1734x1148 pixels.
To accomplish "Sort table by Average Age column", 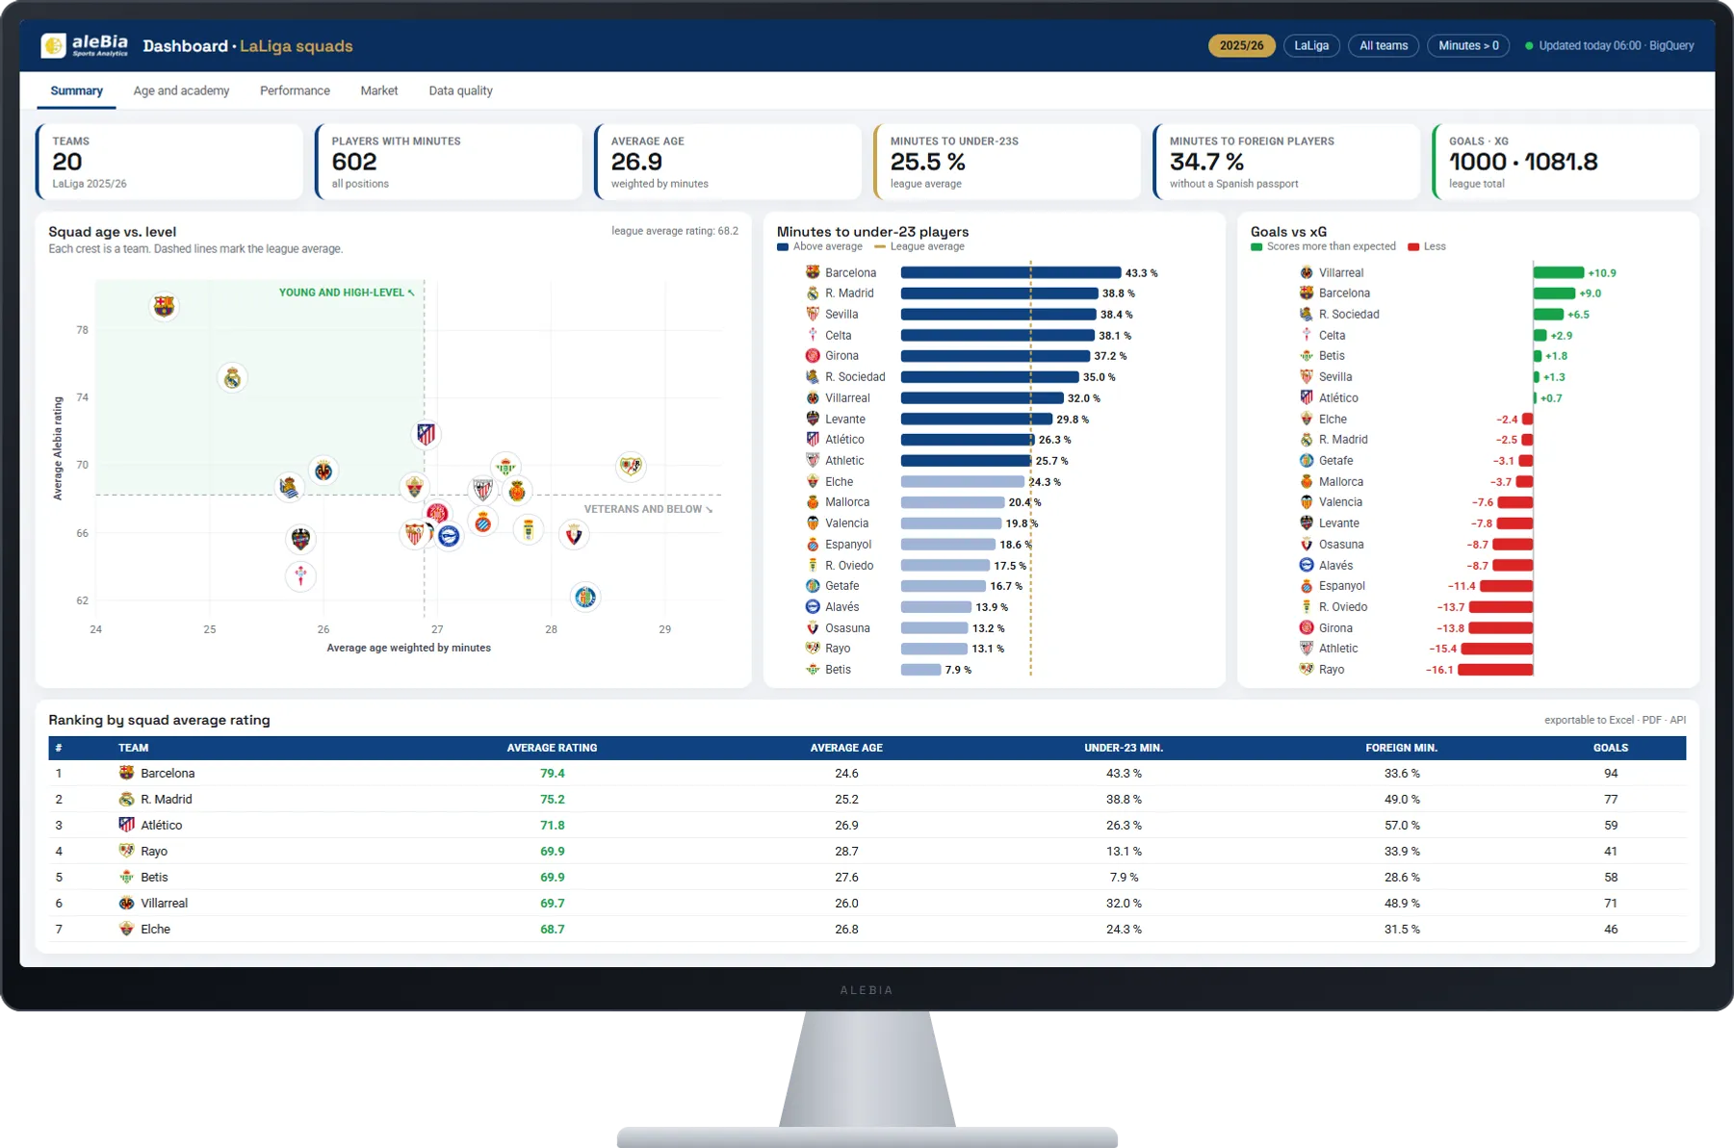I will 846,748.
